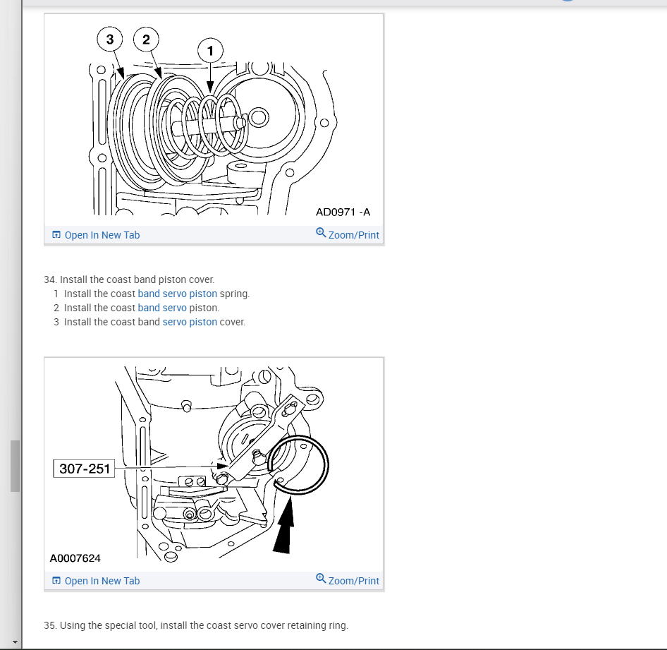Click step 35 retaining ring instruction text
Screen dimensions: 667x650
point(196,625)
